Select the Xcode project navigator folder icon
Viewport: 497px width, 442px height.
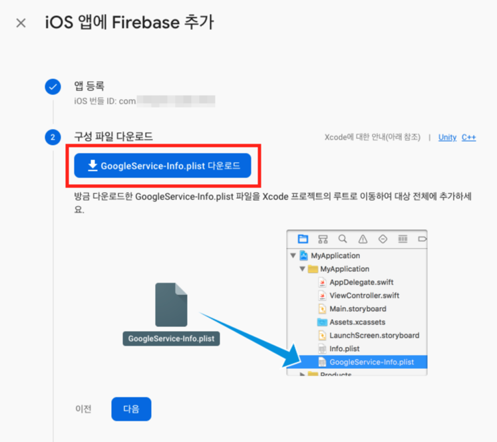(x=303, y=239)
